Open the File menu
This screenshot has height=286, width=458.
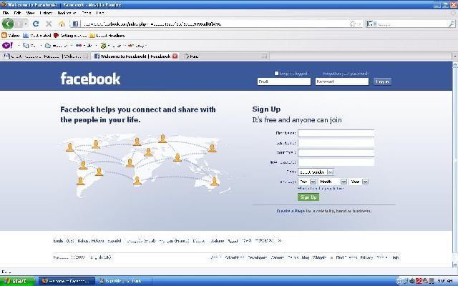[x=6, y=13]
